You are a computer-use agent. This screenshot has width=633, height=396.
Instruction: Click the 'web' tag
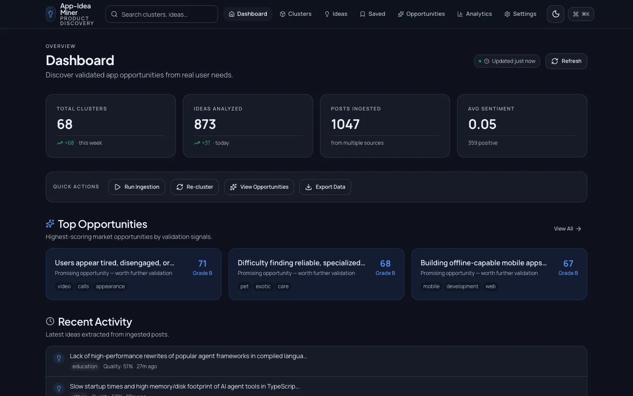pyautogui.click(x=491, y=286)
